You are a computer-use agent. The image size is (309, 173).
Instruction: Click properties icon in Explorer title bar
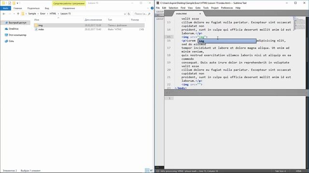point(10,3)
